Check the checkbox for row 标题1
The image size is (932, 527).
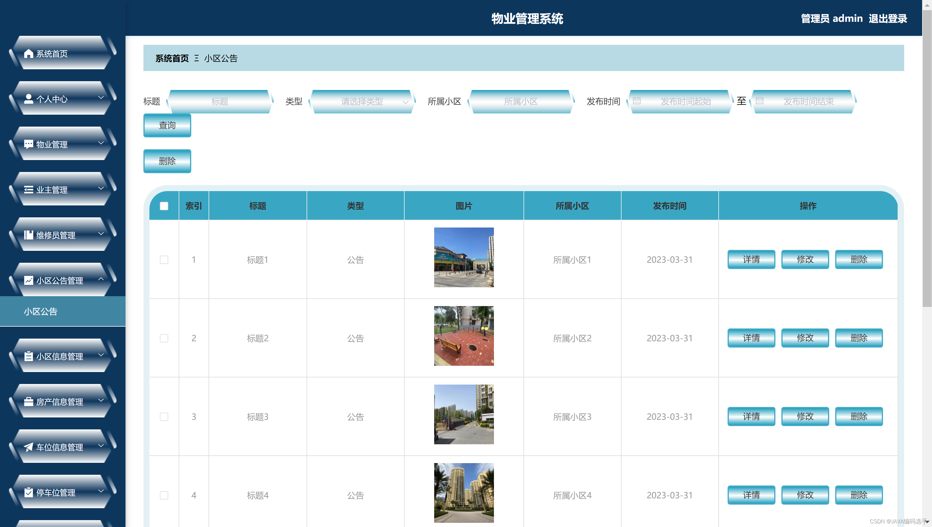click(x=164, y=259)
